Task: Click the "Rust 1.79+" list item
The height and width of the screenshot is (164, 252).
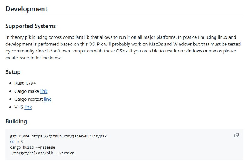Action: click(x=25, y=83)
